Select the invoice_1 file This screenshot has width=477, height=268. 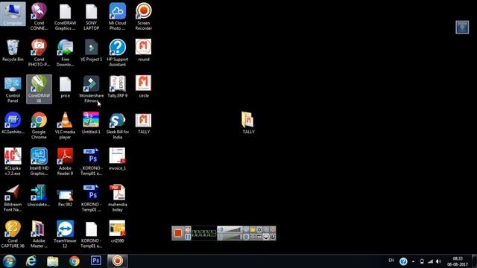click(118, 159)
